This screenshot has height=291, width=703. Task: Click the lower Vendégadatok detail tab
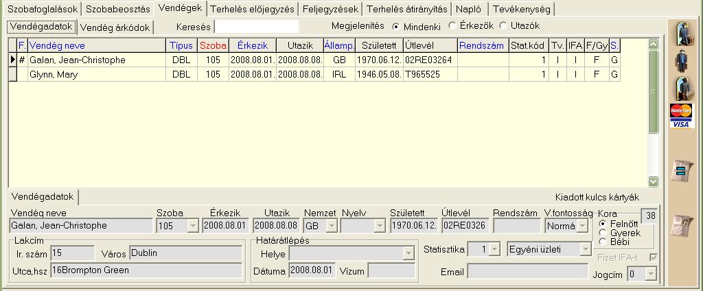pos(43,197)
